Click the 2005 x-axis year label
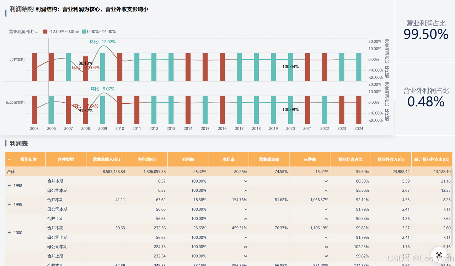The width and height of the screenshot is (455, 266). pos(34,129)
